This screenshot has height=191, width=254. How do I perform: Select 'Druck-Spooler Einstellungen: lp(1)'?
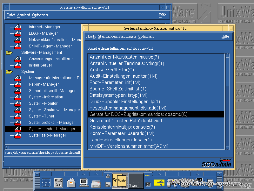tap(156, 102)
